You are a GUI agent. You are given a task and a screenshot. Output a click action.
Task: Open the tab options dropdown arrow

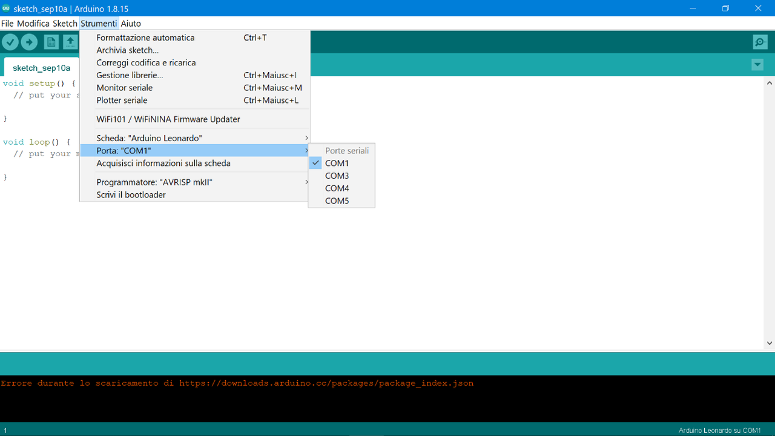(x=757, y=65)
